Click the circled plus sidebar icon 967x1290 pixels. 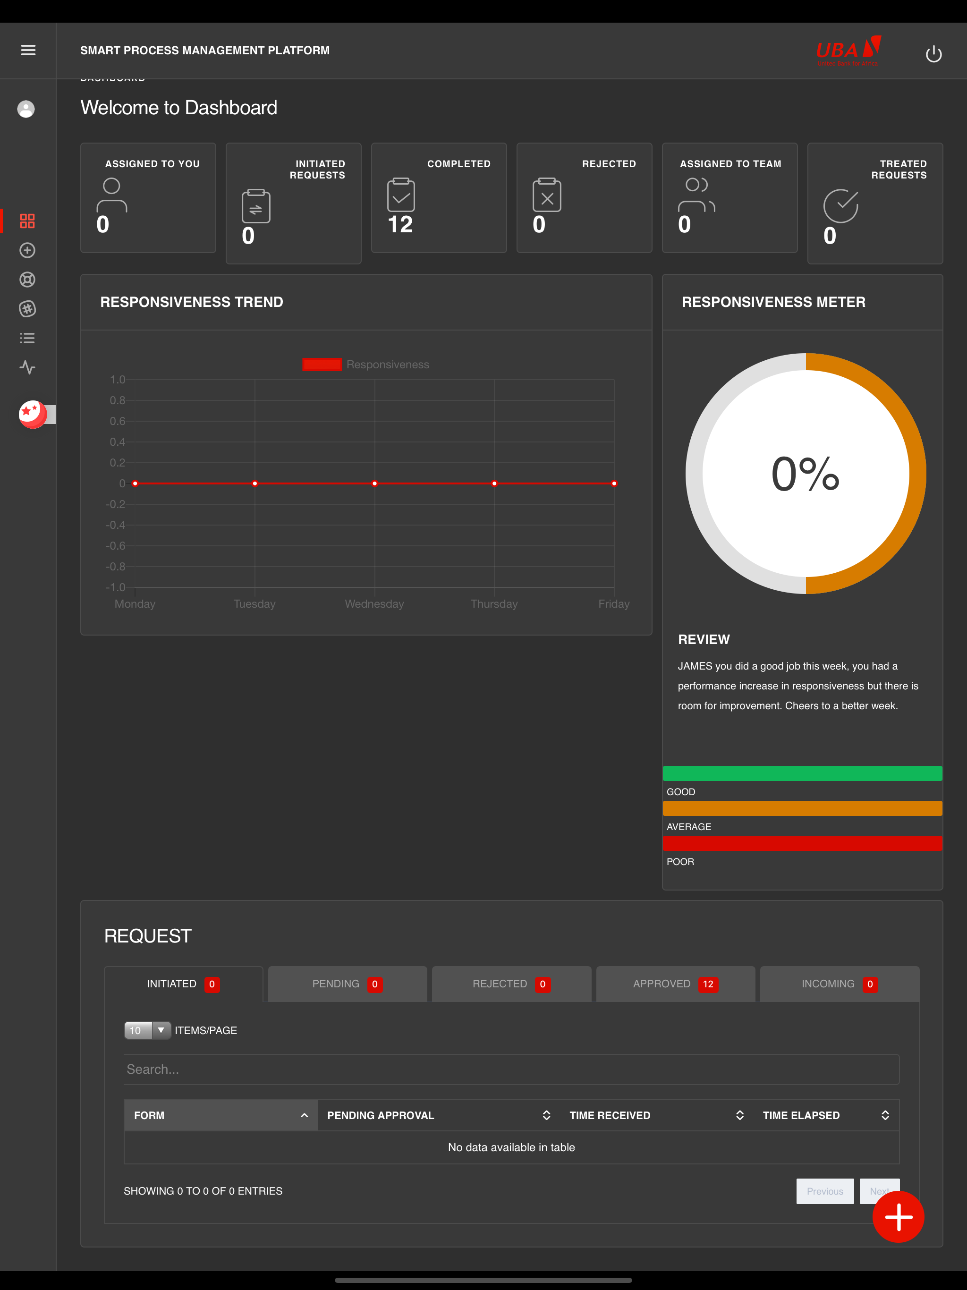(x=27, y=250)
